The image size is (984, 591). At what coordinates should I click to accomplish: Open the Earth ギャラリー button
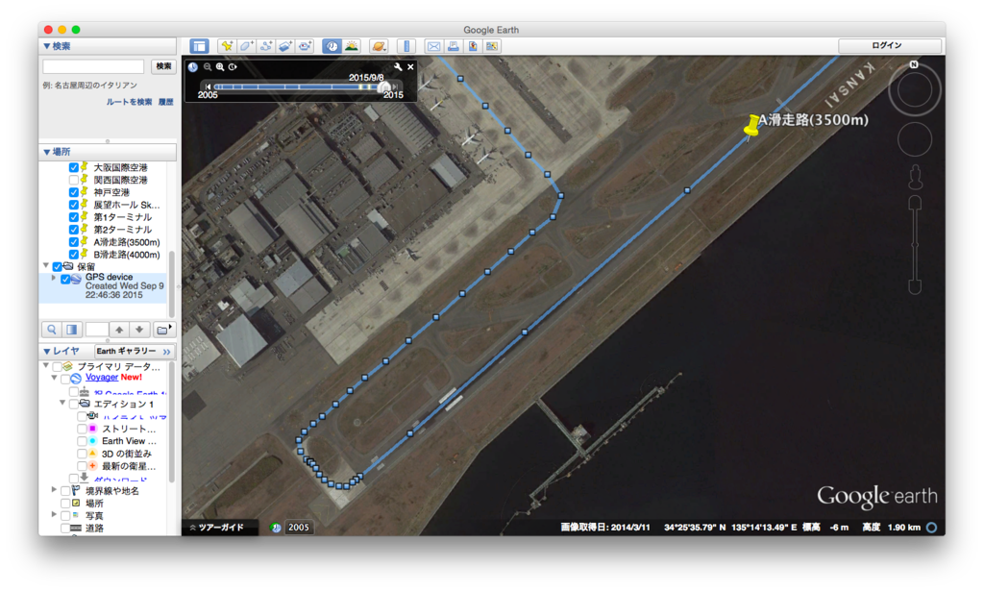click(135, 352)
